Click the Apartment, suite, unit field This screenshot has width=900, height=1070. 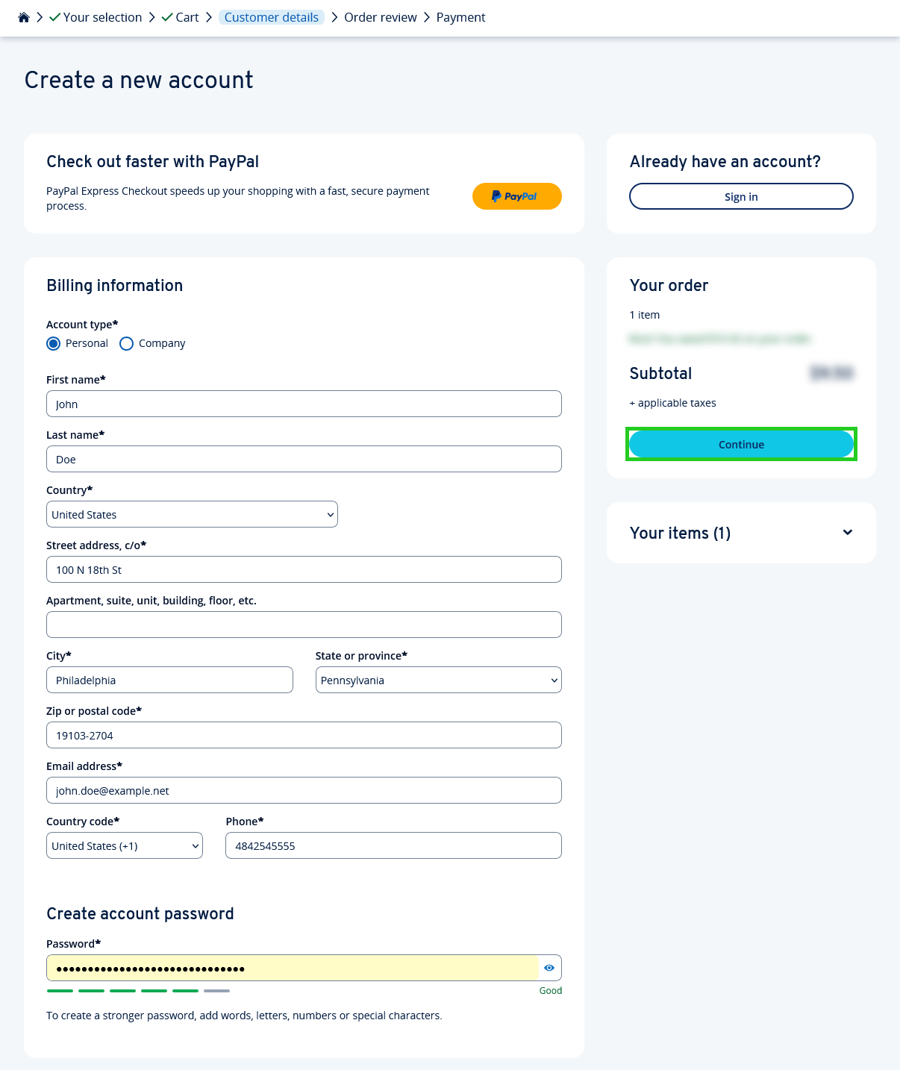pos(303,625)
